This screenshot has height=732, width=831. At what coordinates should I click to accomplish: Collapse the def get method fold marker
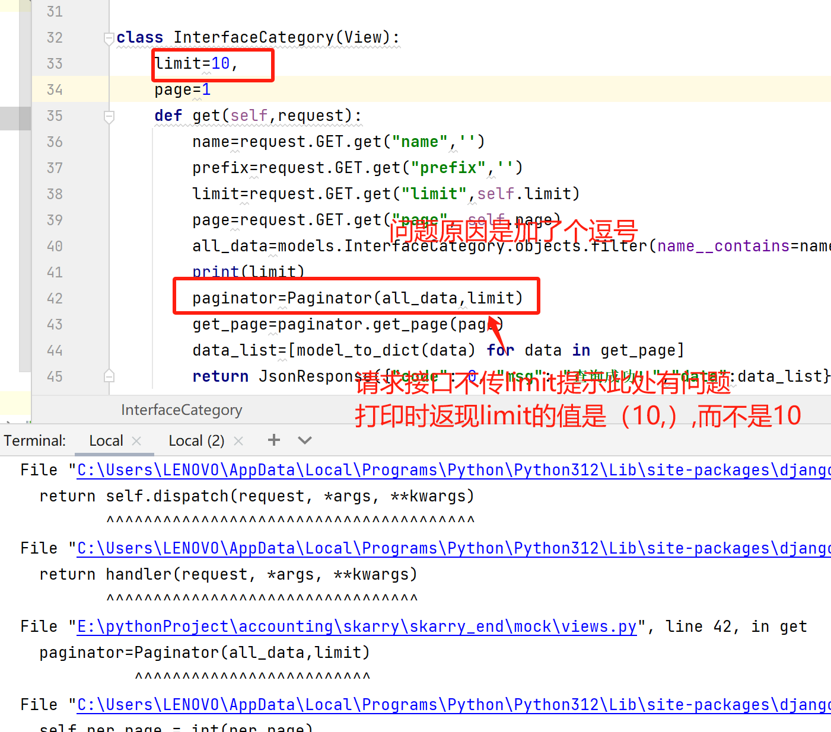tap(109, 116)
